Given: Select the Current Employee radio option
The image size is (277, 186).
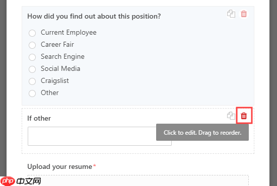Looking at the screenshot, I should tap(32, 33).
